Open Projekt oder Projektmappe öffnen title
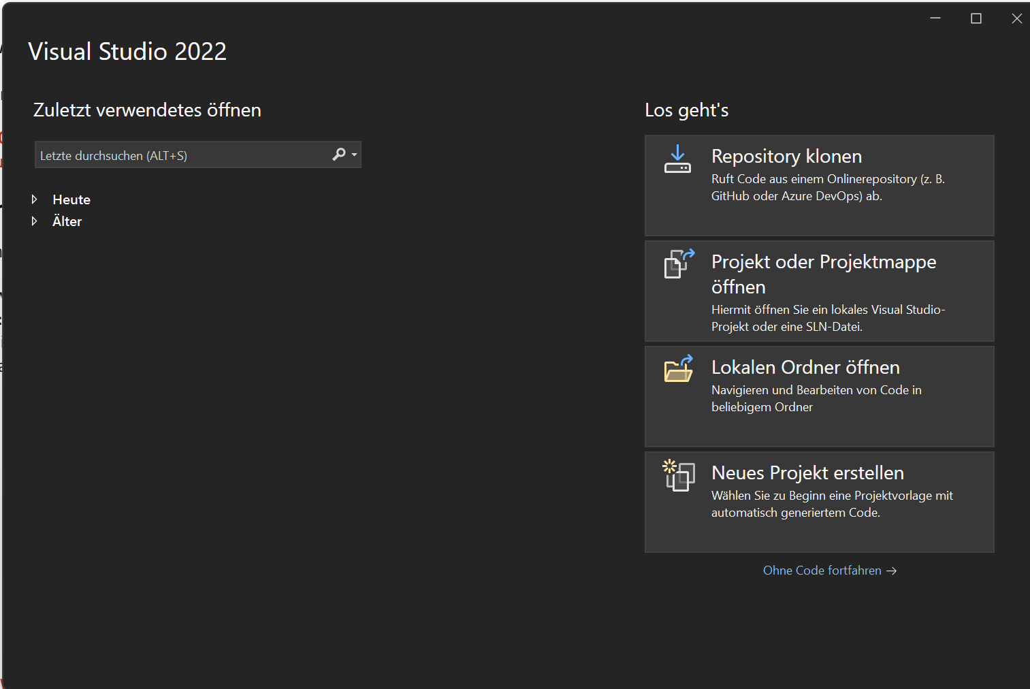1030x689 pixels. (823, 262)
